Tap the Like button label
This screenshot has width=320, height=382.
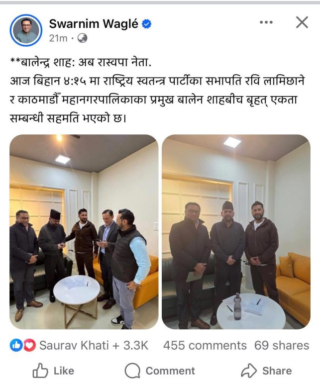tap(64, 371)
